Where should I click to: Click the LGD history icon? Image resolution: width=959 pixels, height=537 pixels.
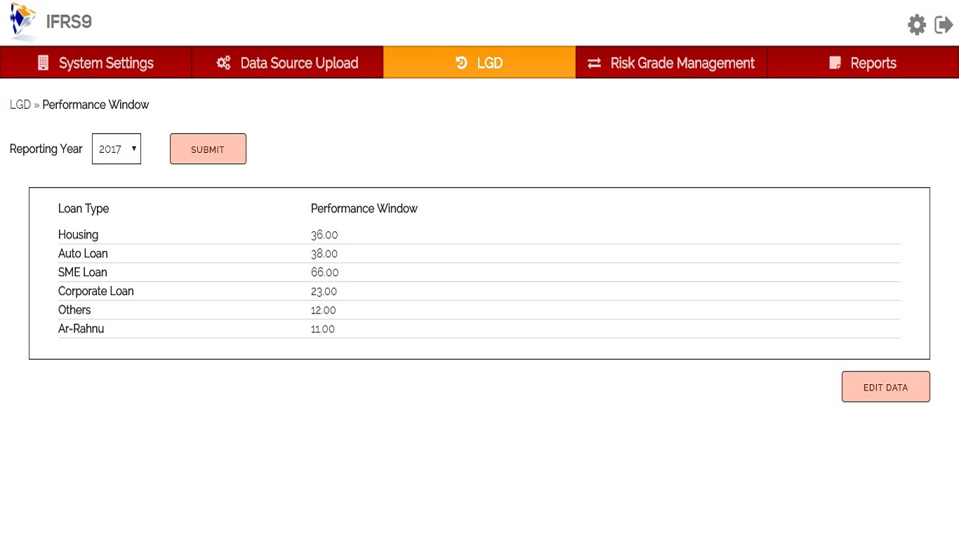pyautogui.click(x=461, y=63)
